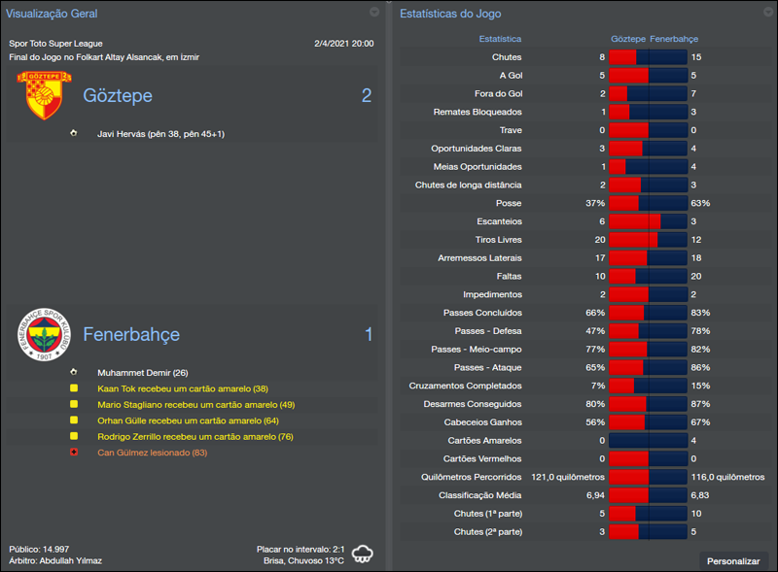Click the Fenerbahçe club badge
Viewport: 778px width, 572px height.
click(x=45, y=333)
